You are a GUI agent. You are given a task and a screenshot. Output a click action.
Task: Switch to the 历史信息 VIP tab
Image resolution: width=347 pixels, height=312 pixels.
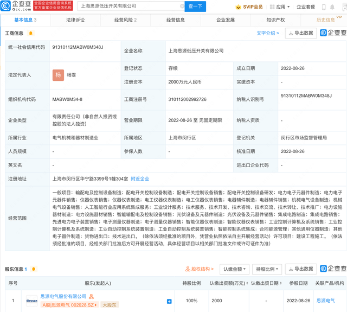[x=325, y=20]
